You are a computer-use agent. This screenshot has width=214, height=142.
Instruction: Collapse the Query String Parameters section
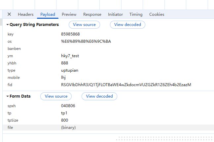(8, 25)
